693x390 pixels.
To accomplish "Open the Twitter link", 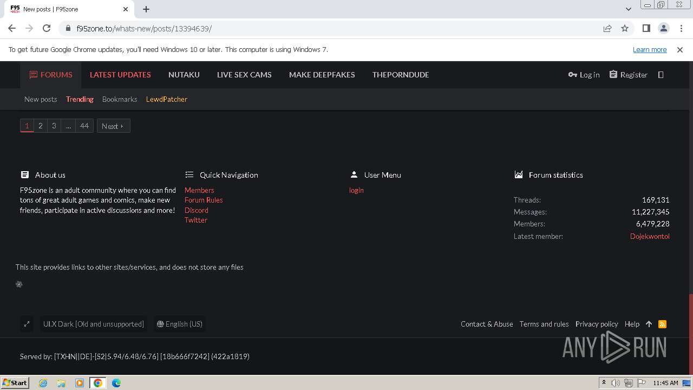I will pyautogui.click(x=196, y=220).
